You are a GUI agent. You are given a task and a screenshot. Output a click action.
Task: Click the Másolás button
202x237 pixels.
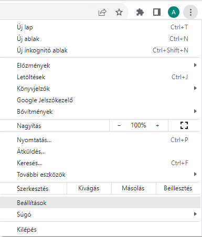click(x=133, y=188)
